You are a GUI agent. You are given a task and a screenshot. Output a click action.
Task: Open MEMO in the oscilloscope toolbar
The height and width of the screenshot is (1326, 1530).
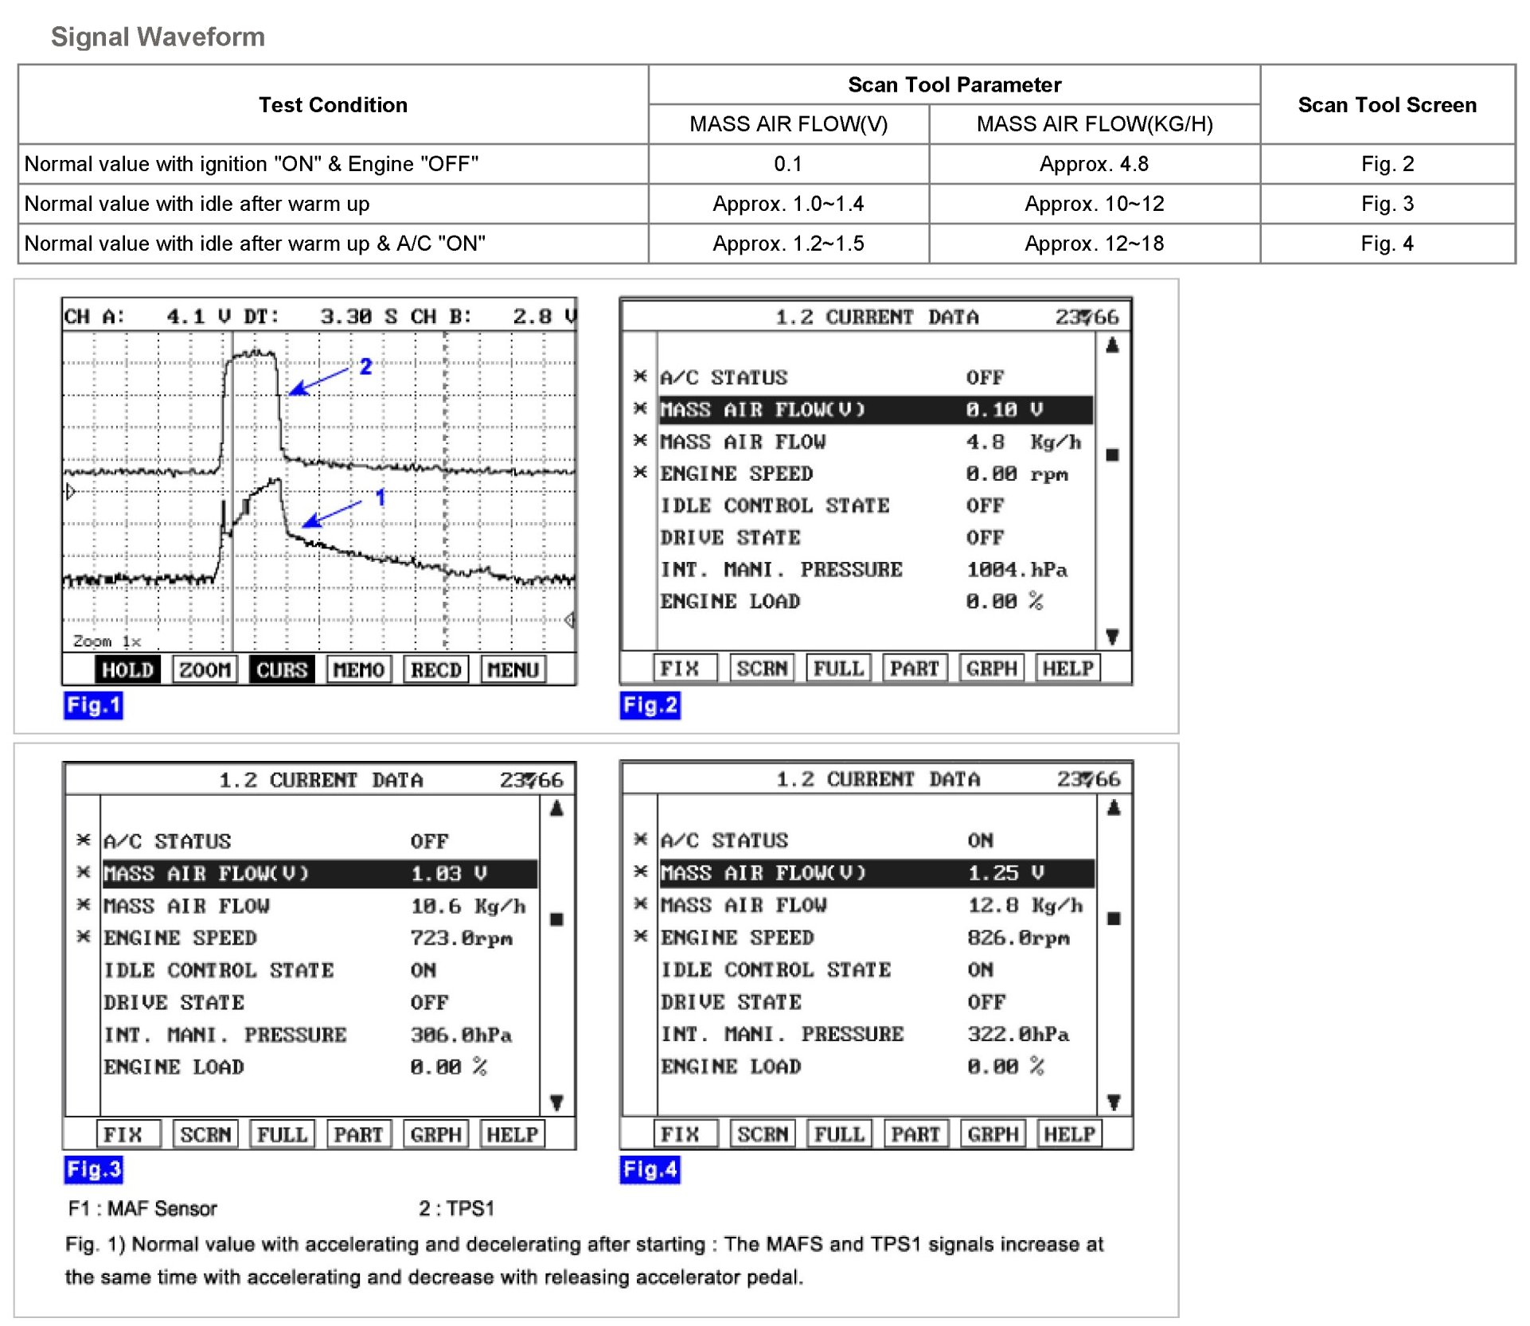[x=358, y=669]
